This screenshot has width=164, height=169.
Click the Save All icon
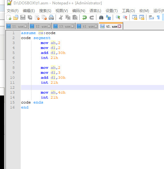[30, 17]
